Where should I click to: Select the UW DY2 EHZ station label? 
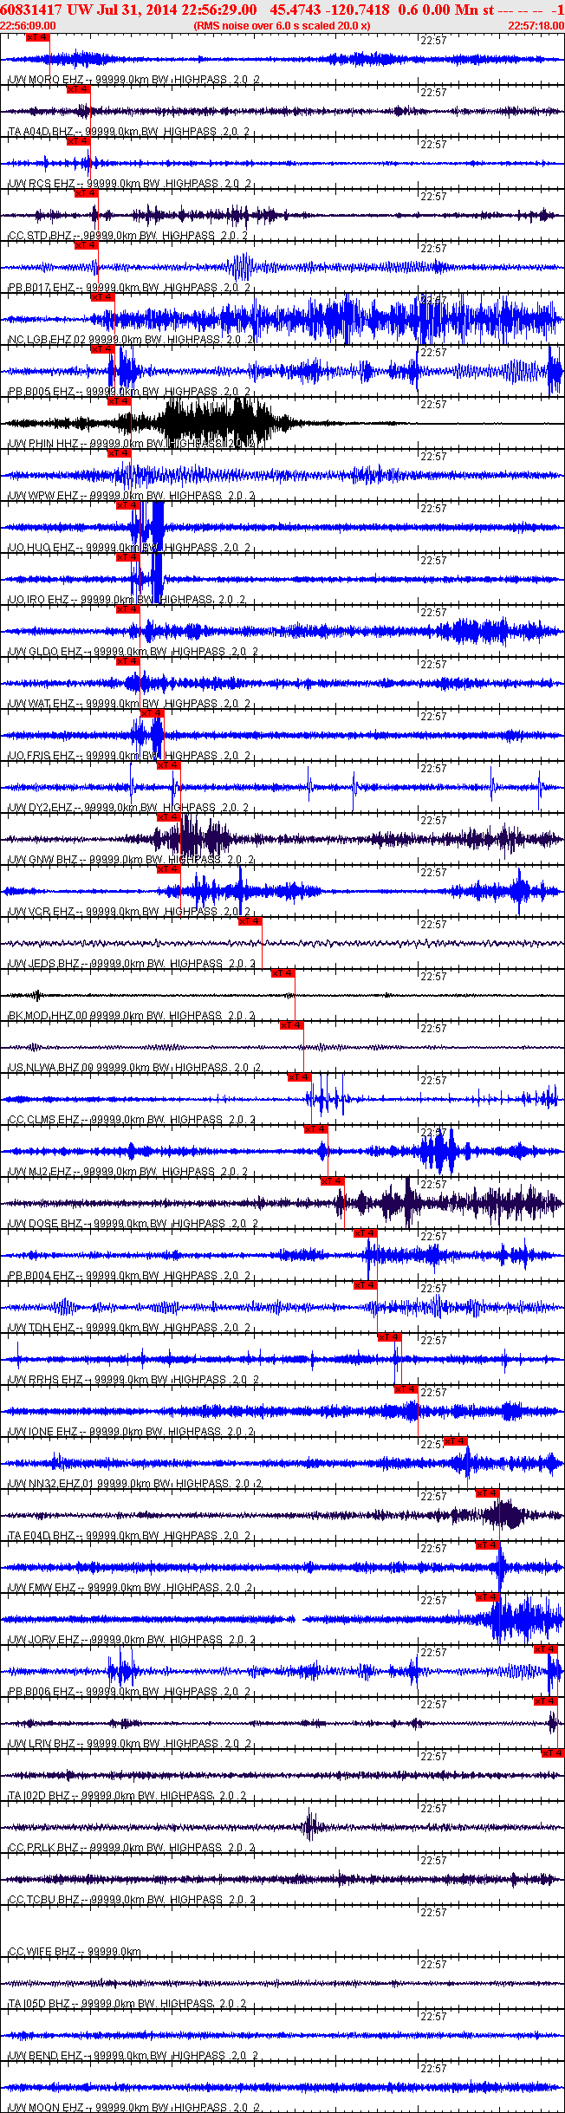[x=41, y=808]
